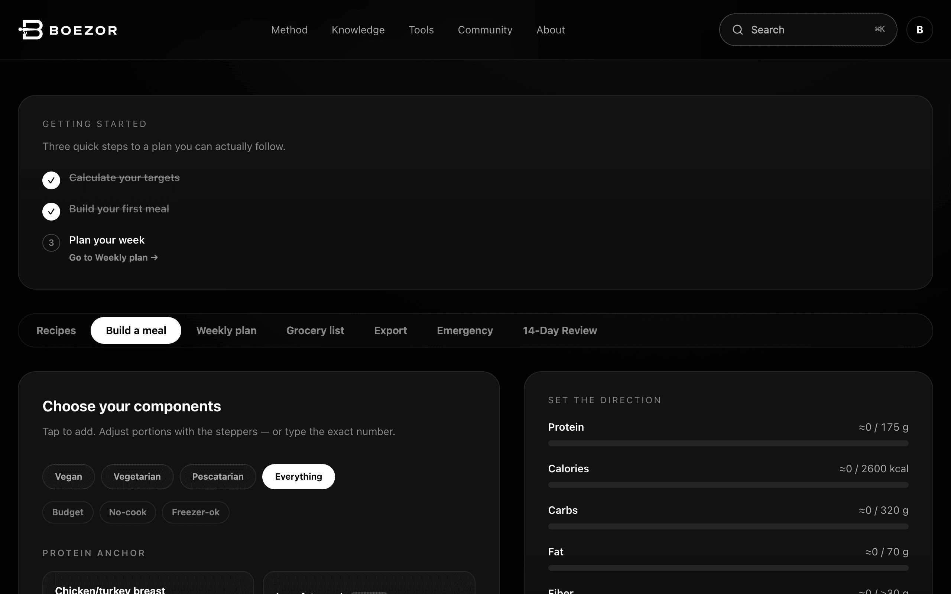
Task: Click the ≈0 / 175 g protein value
Action: [883, 427]
